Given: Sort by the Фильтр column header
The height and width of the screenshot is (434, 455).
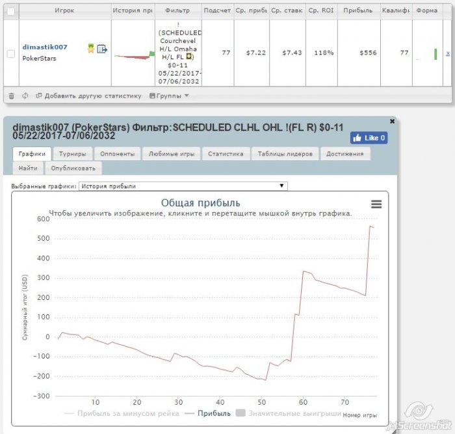Looking at the screenshot, I should tap(177, 10).
